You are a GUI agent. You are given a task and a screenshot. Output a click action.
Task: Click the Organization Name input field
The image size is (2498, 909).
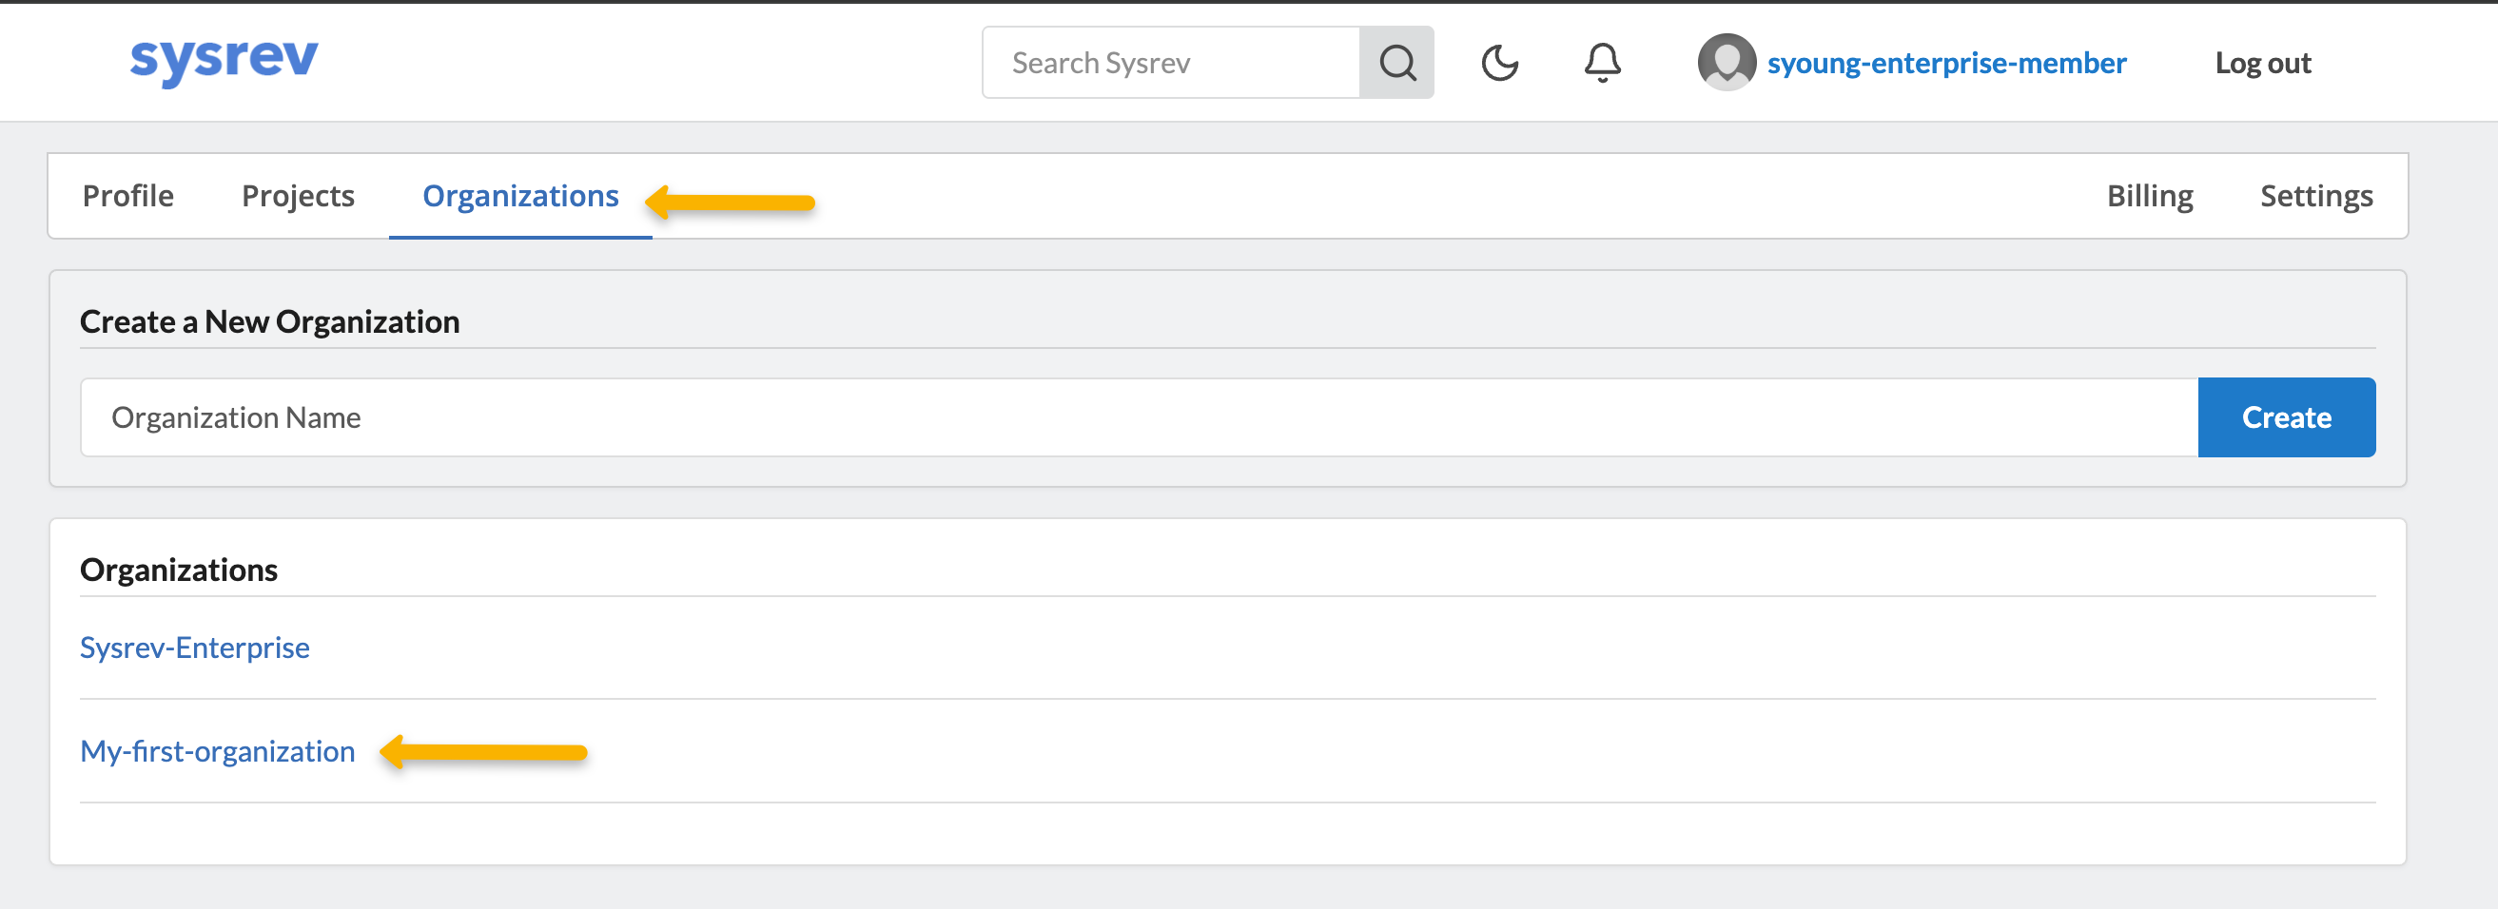pos(1139,417)
